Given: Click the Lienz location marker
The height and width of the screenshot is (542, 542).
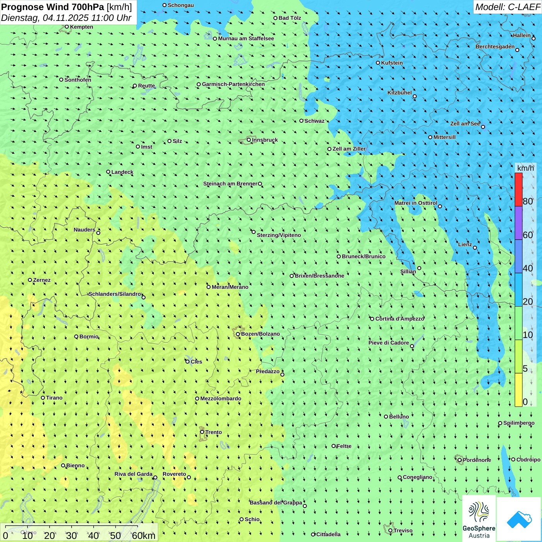Looking at the screenshot, I should click(x=475, y=248).
